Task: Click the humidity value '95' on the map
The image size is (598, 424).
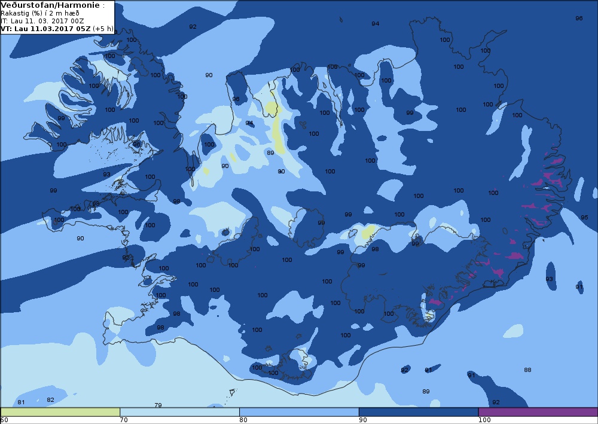Action: coord(584,217)
